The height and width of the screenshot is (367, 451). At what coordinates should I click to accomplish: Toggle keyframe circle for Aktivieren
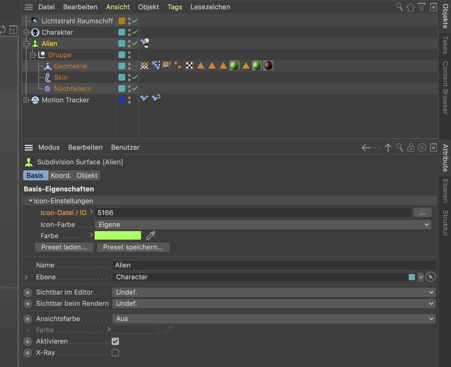tap(28, 342)
